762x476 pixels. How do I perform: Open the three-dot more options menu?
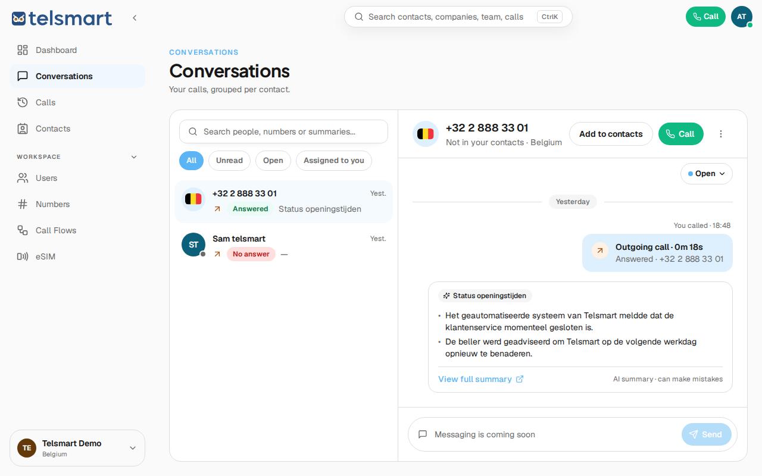(721, 134)
